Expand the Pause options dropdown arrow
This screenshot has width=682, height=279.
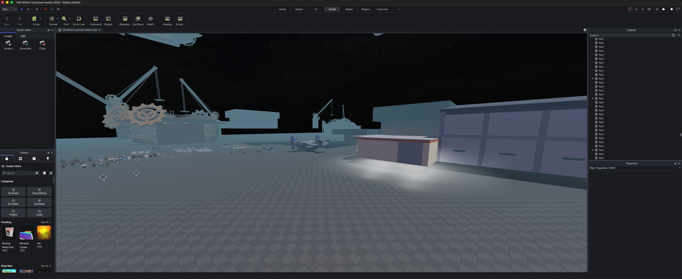point(32,9)
